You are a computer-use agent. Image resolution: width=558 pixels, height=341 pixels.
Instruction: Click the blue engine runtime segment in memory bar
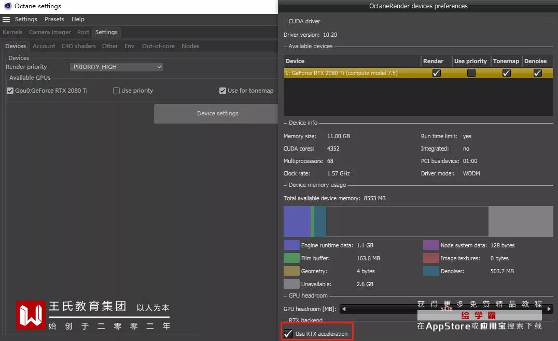click(x=297, y=221)
